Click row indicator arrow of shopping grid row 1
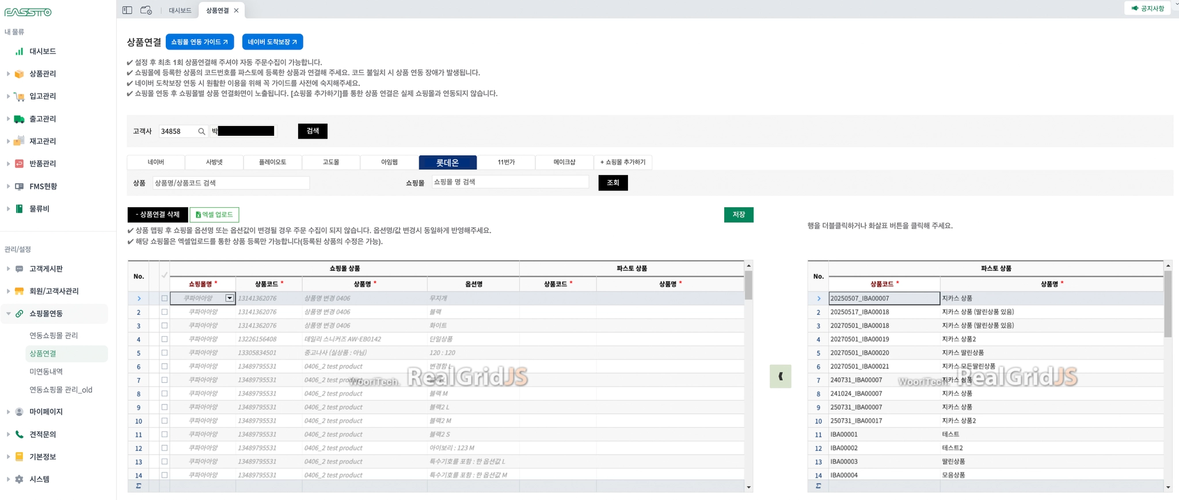1179x500 pixels. [139, 298]
